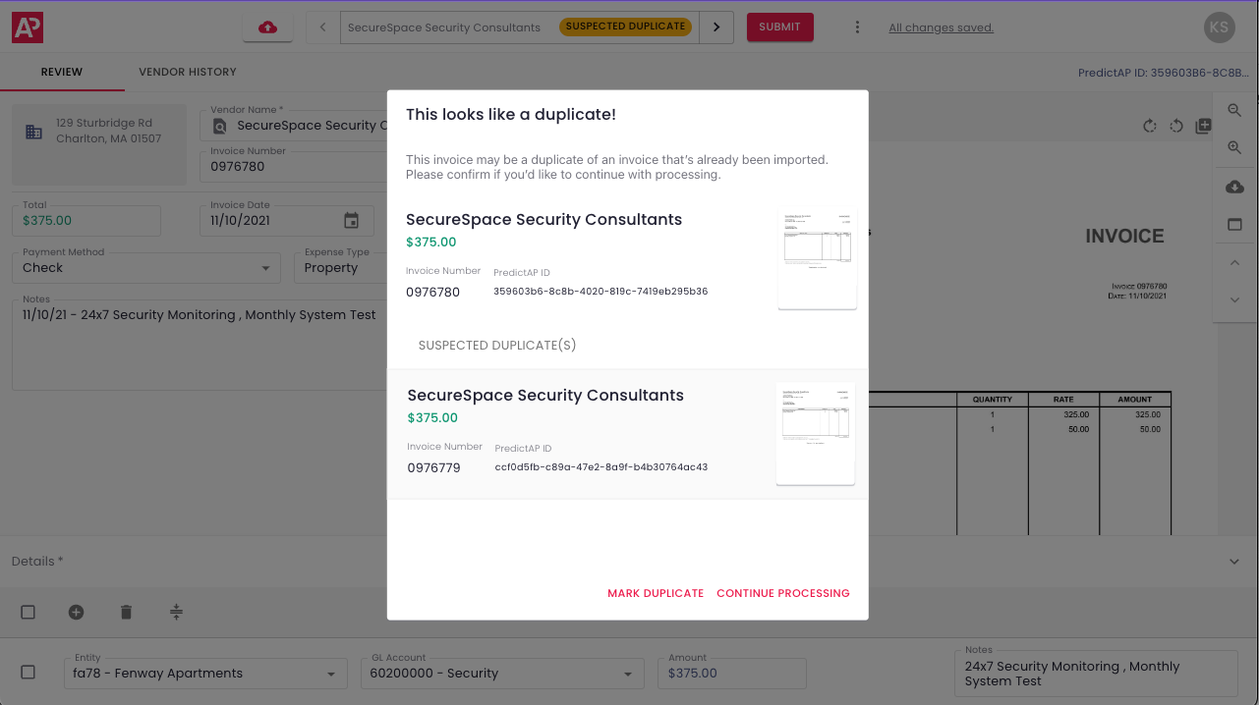
Task: Click the add line item plus icon
Action: [x=77, y=613]
